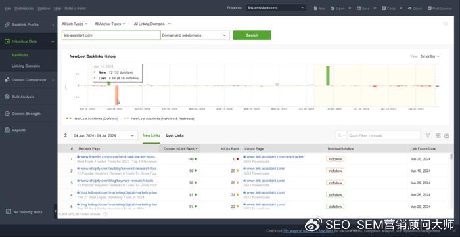This screenshot has height=237, width=460.
Task: Collapse chart with double-chevron icon
Action: click(x=66, y=135)
